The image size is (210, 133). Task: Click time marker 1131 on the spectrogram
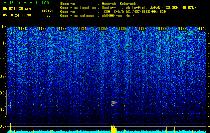pos(22,29)
